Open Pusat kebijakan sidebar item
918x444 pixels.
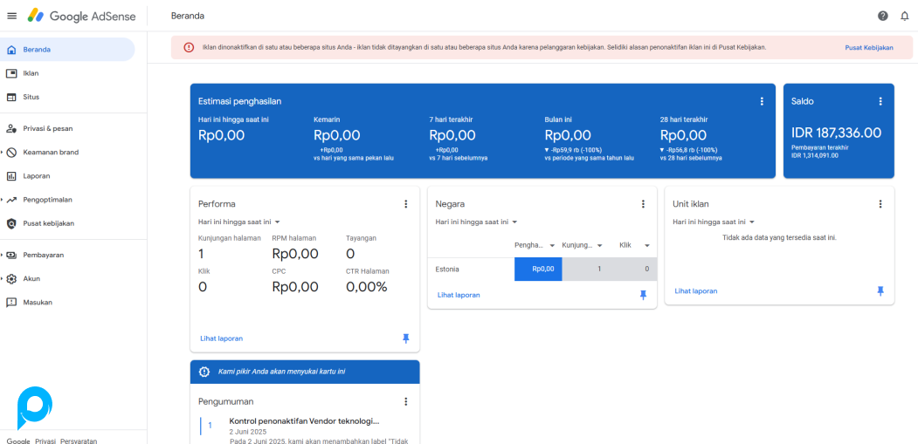pyautogui.click(x=48, y=223)
